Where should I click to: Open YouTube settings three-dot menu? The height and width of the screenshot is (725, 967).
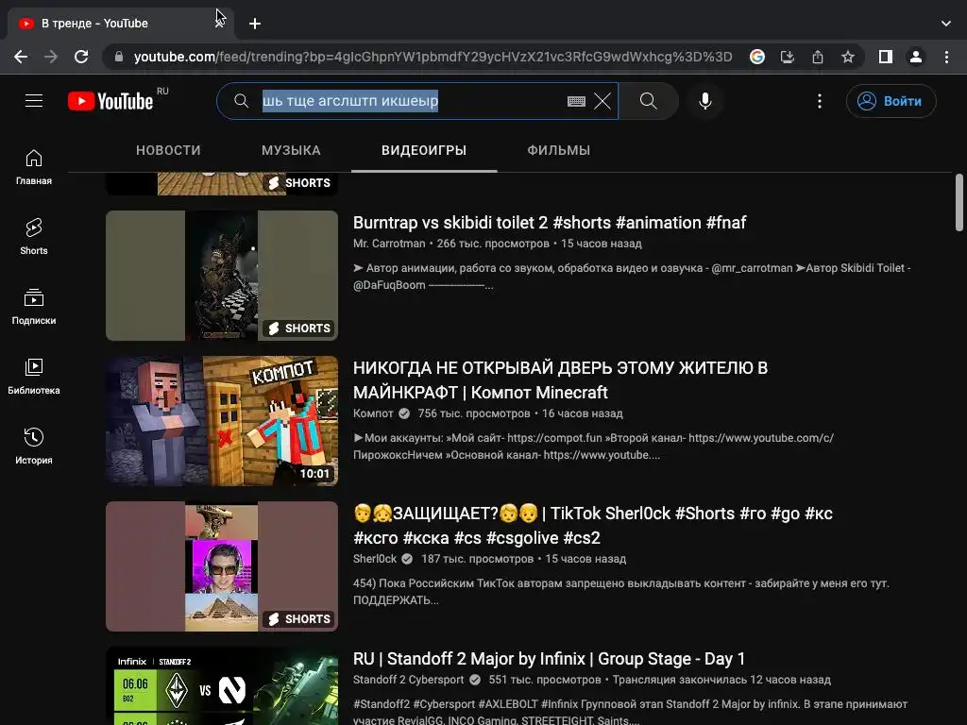(x=819, y=101)
